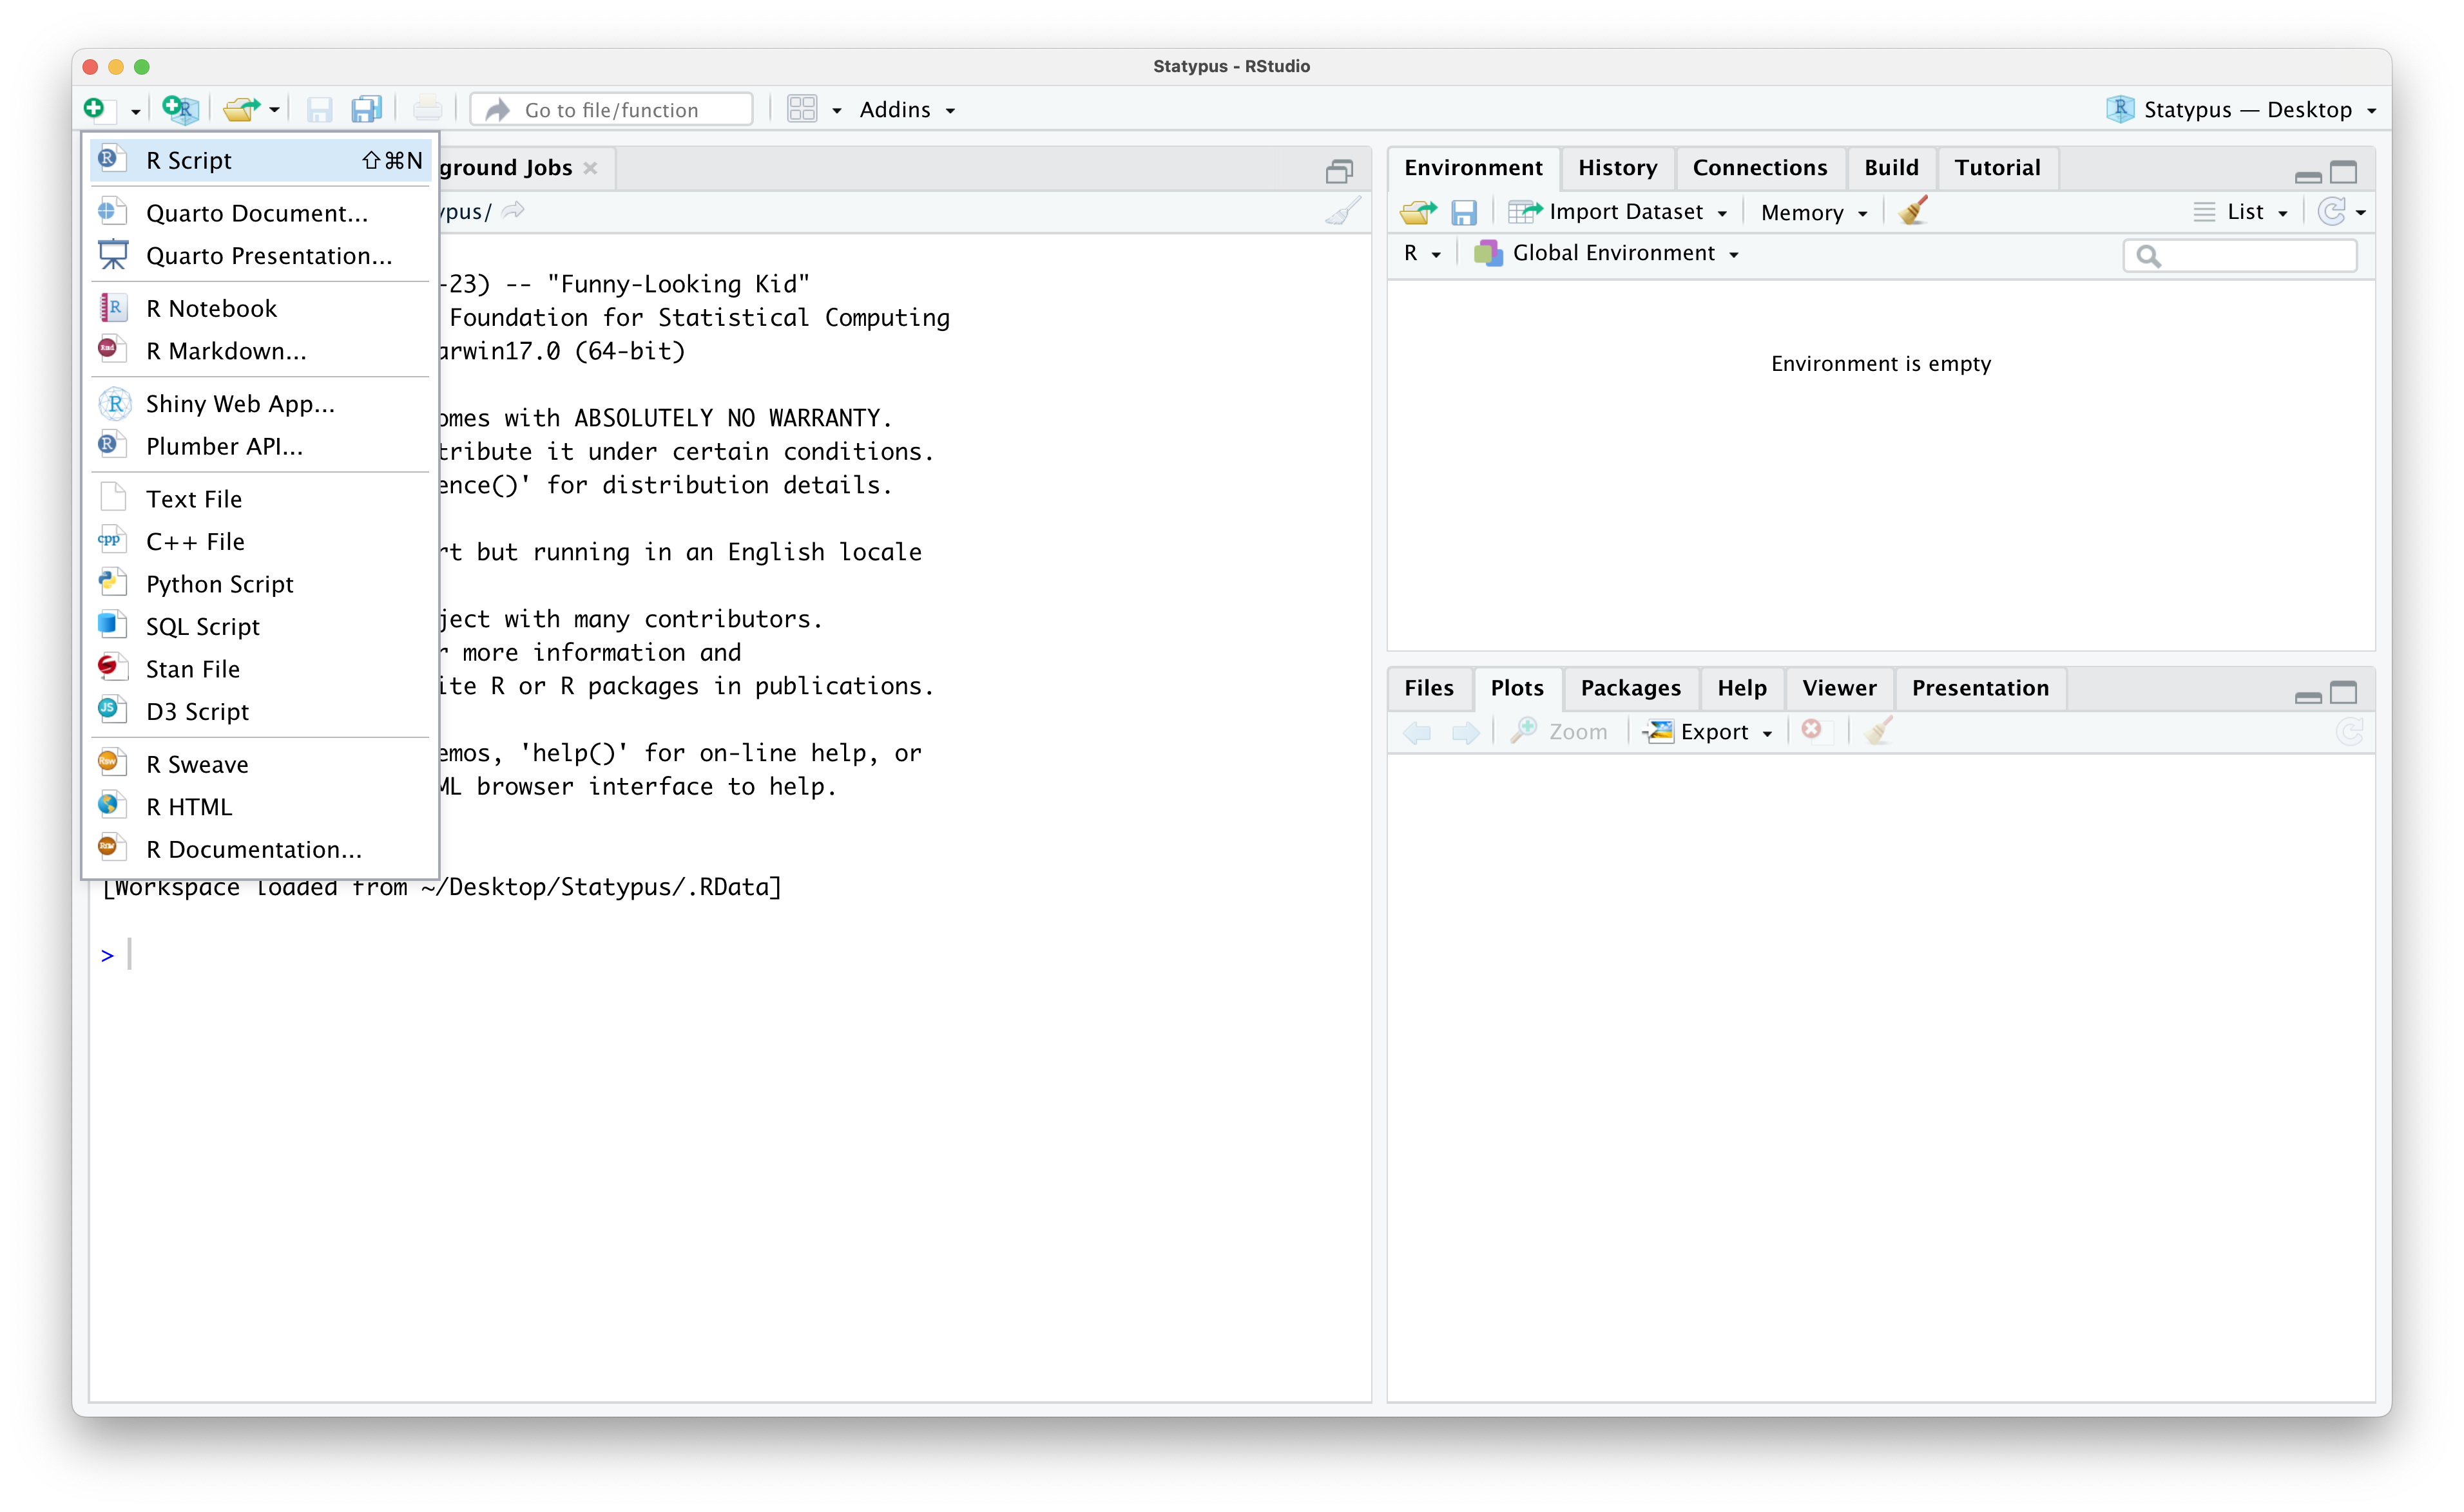Save the current workspace using the disk icon
The width and height of the screenshot is (2464, 1512).
point(1465,211)
